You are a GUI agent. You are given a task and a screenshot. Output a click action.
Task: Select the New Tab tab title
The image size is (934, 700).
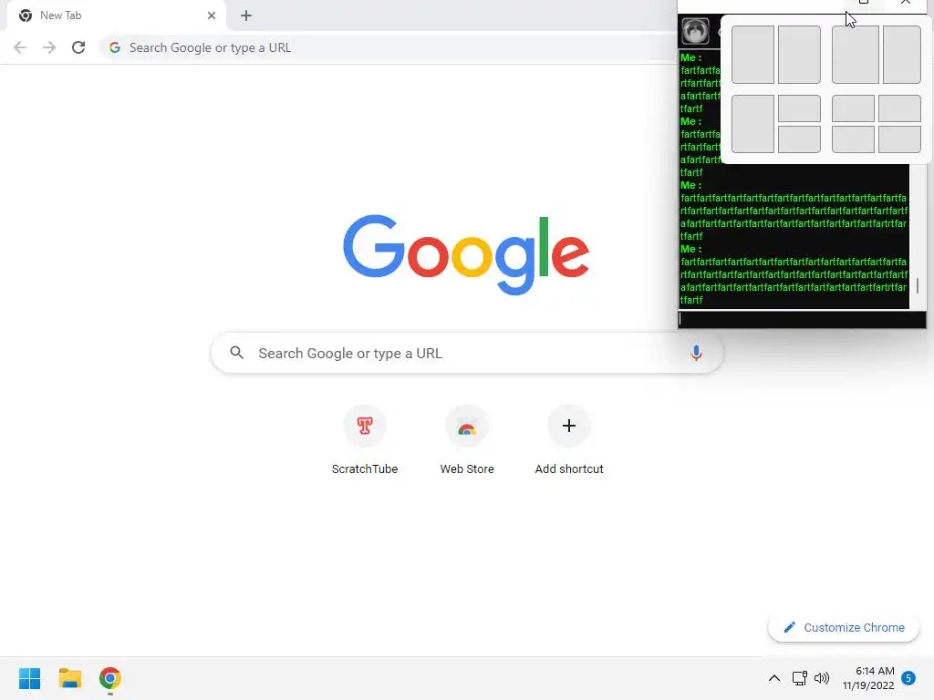(x=61, y=15)
